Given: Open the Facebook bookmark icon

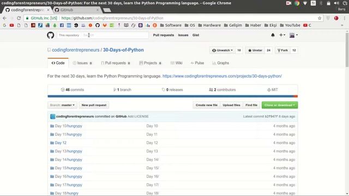Looking at the screenshot, I should (62, 26).
